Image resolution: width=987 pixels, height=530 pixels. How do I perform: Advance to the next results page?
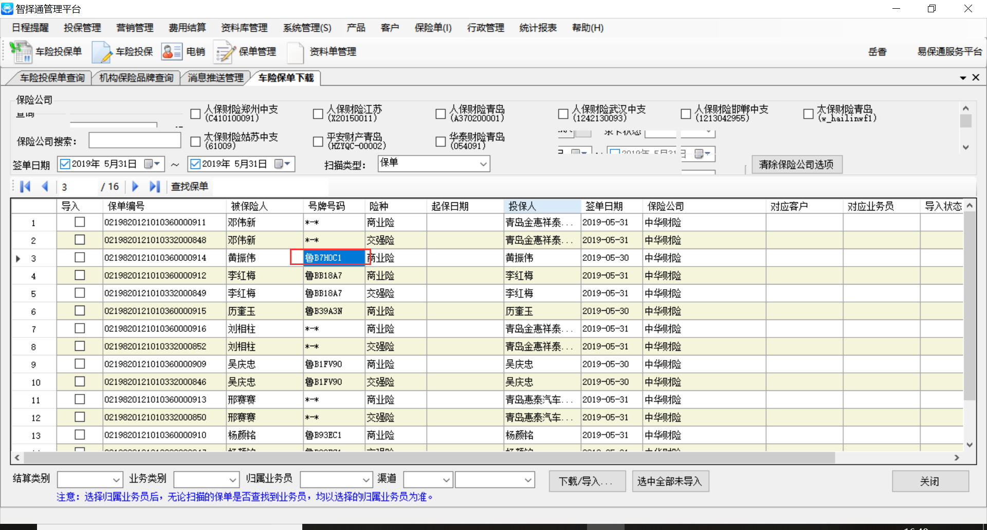135,186
